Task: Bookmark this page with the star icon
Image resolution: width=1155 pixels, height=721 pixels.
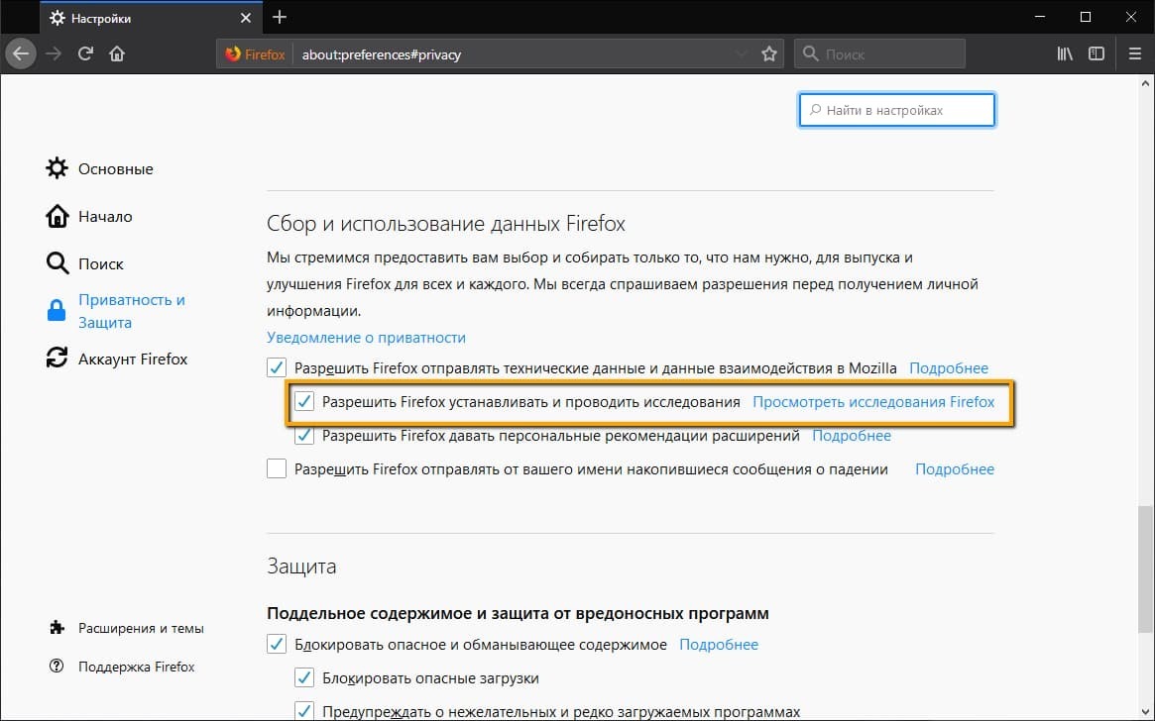Action: [769, 53]
